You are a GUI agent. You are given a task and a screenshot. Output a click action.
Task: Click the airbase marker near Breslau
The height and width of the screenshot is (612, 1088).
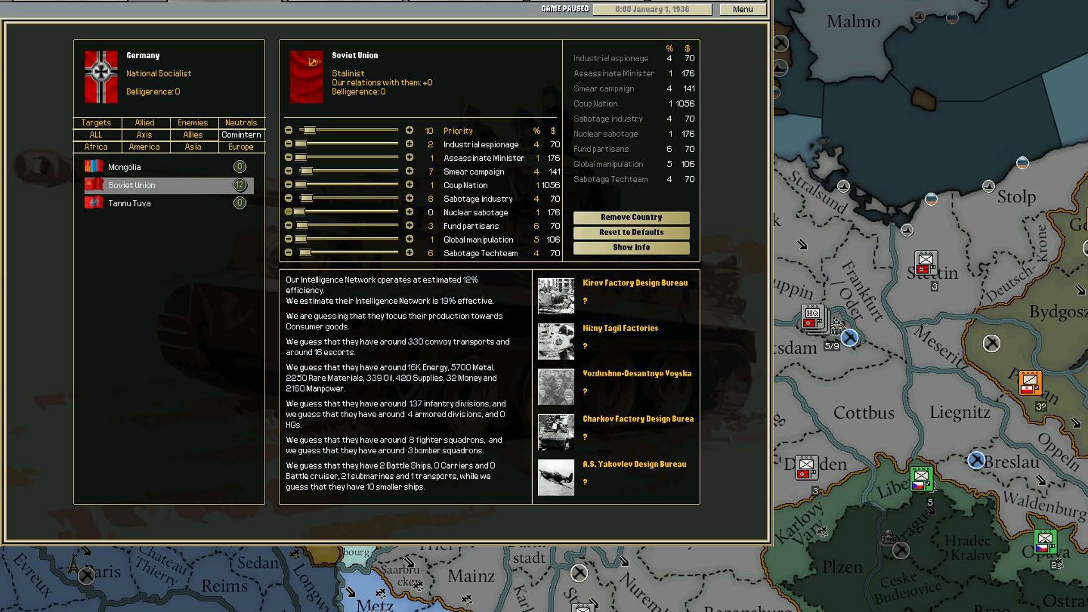coord(976,460)
